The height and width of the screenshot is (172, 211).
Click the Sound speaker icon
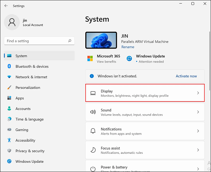(x=93, y=112)
